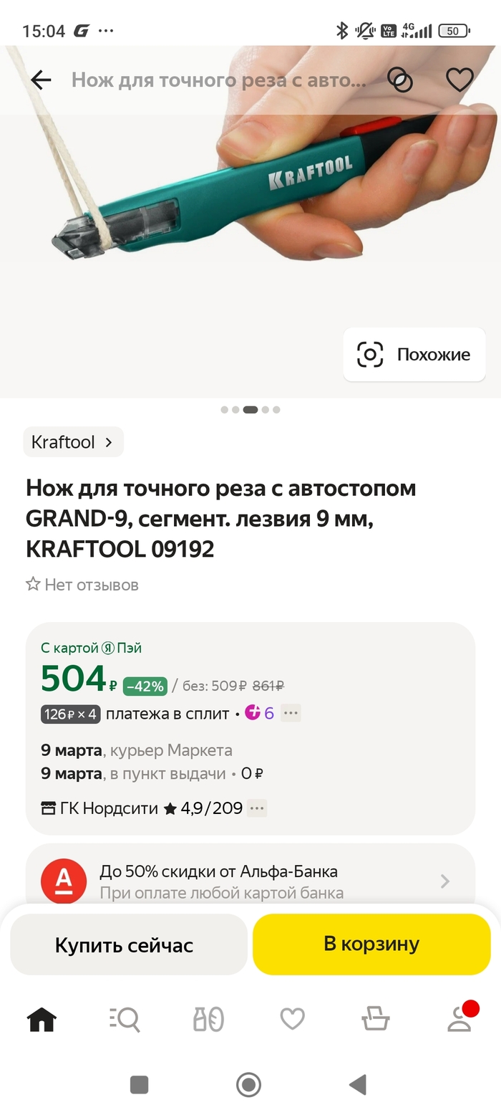Open the cart tab icon

(376, 1018)
